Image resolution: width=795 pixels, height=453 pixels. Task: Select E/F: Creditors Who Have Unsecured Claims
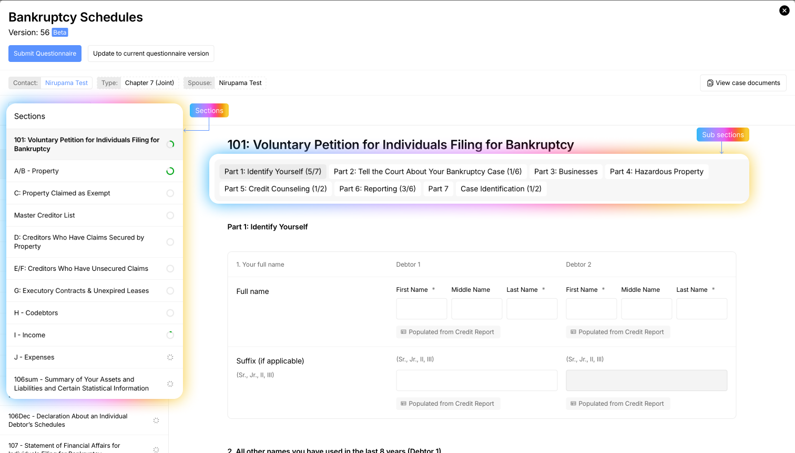(x=81, y=269)
